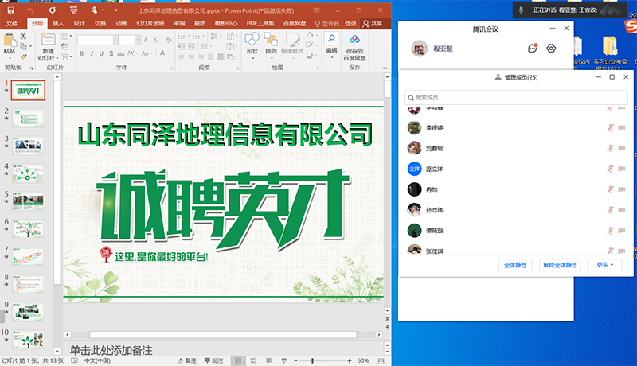
Task: Click the 解除全体静音 button
Action: (x=561, y=265)
